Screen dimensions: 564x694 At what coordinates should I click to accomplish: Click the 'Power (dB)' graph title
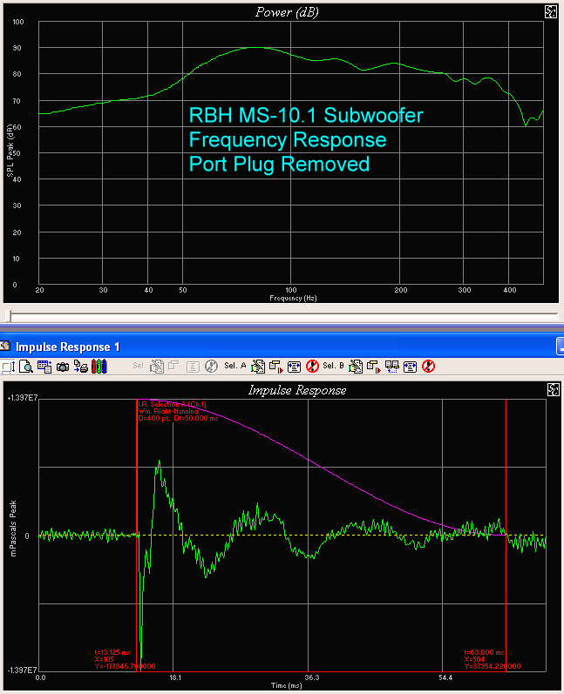click(287, 12)
